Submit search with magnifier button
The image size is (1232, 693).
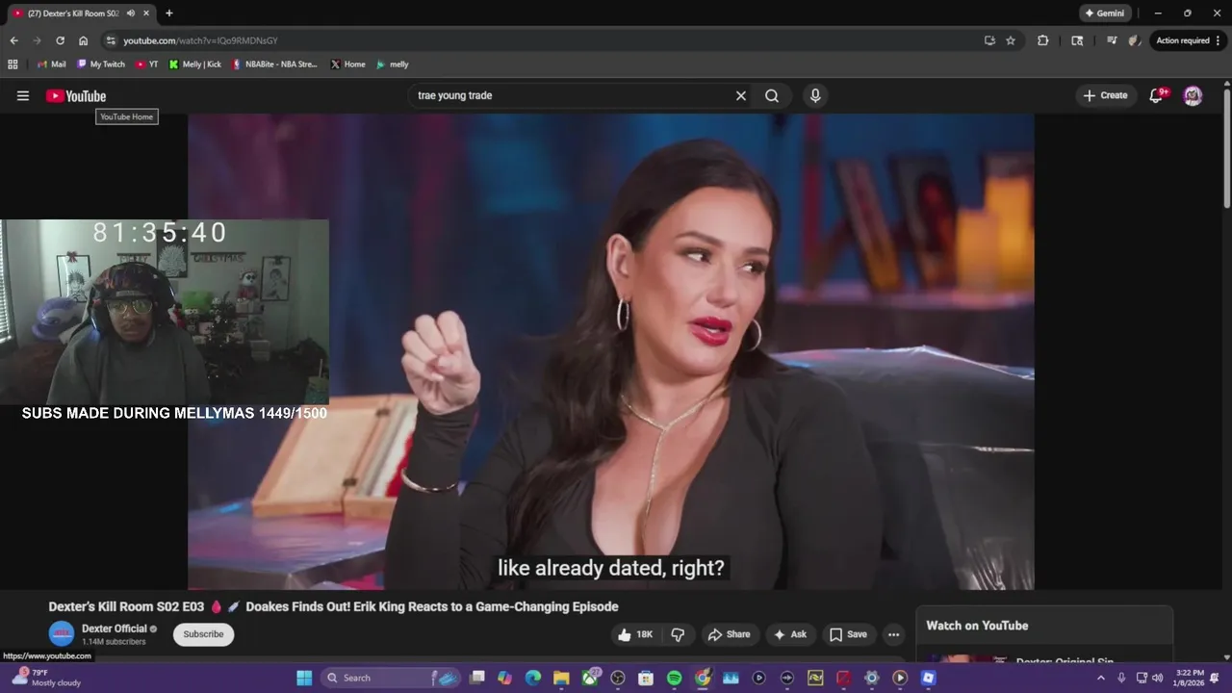pyautogui.click(x=772, y=95)
